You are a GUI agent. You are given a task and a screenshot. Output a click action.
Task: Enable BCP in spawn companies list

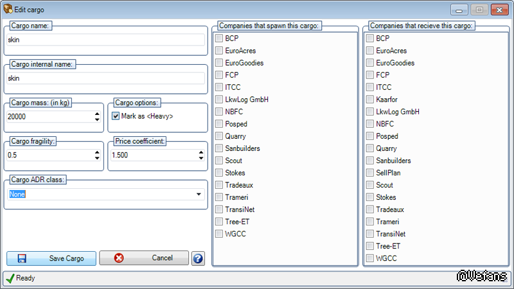(x=219, y=39)
